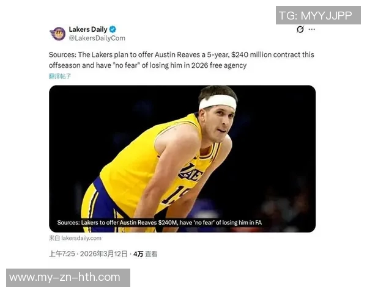Image resolution: width=367 pixels, height=293 pixels.
Task: Open the three-dot more options menu
Action: click(312, 29)
